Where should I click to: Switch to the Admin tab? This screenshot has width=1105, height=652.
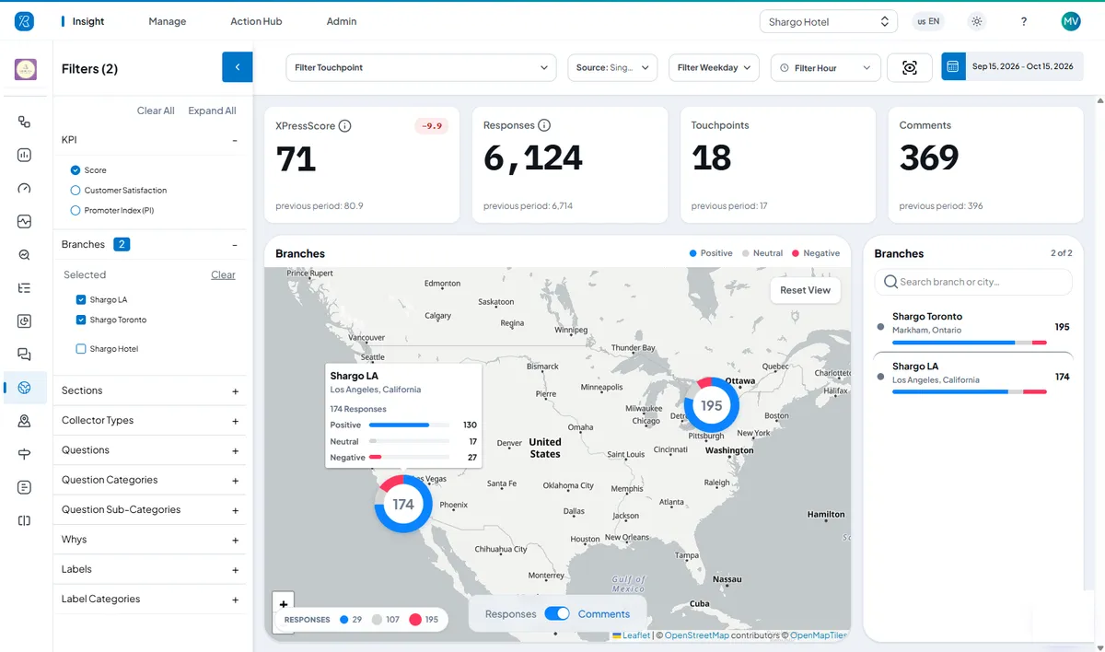tap(342, 21)
